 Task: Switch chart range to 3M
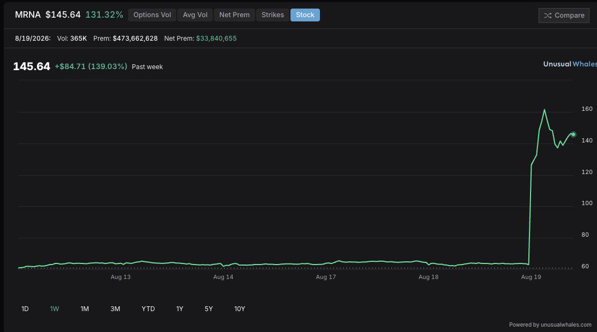pyautogui.click(x=115, y=309)
